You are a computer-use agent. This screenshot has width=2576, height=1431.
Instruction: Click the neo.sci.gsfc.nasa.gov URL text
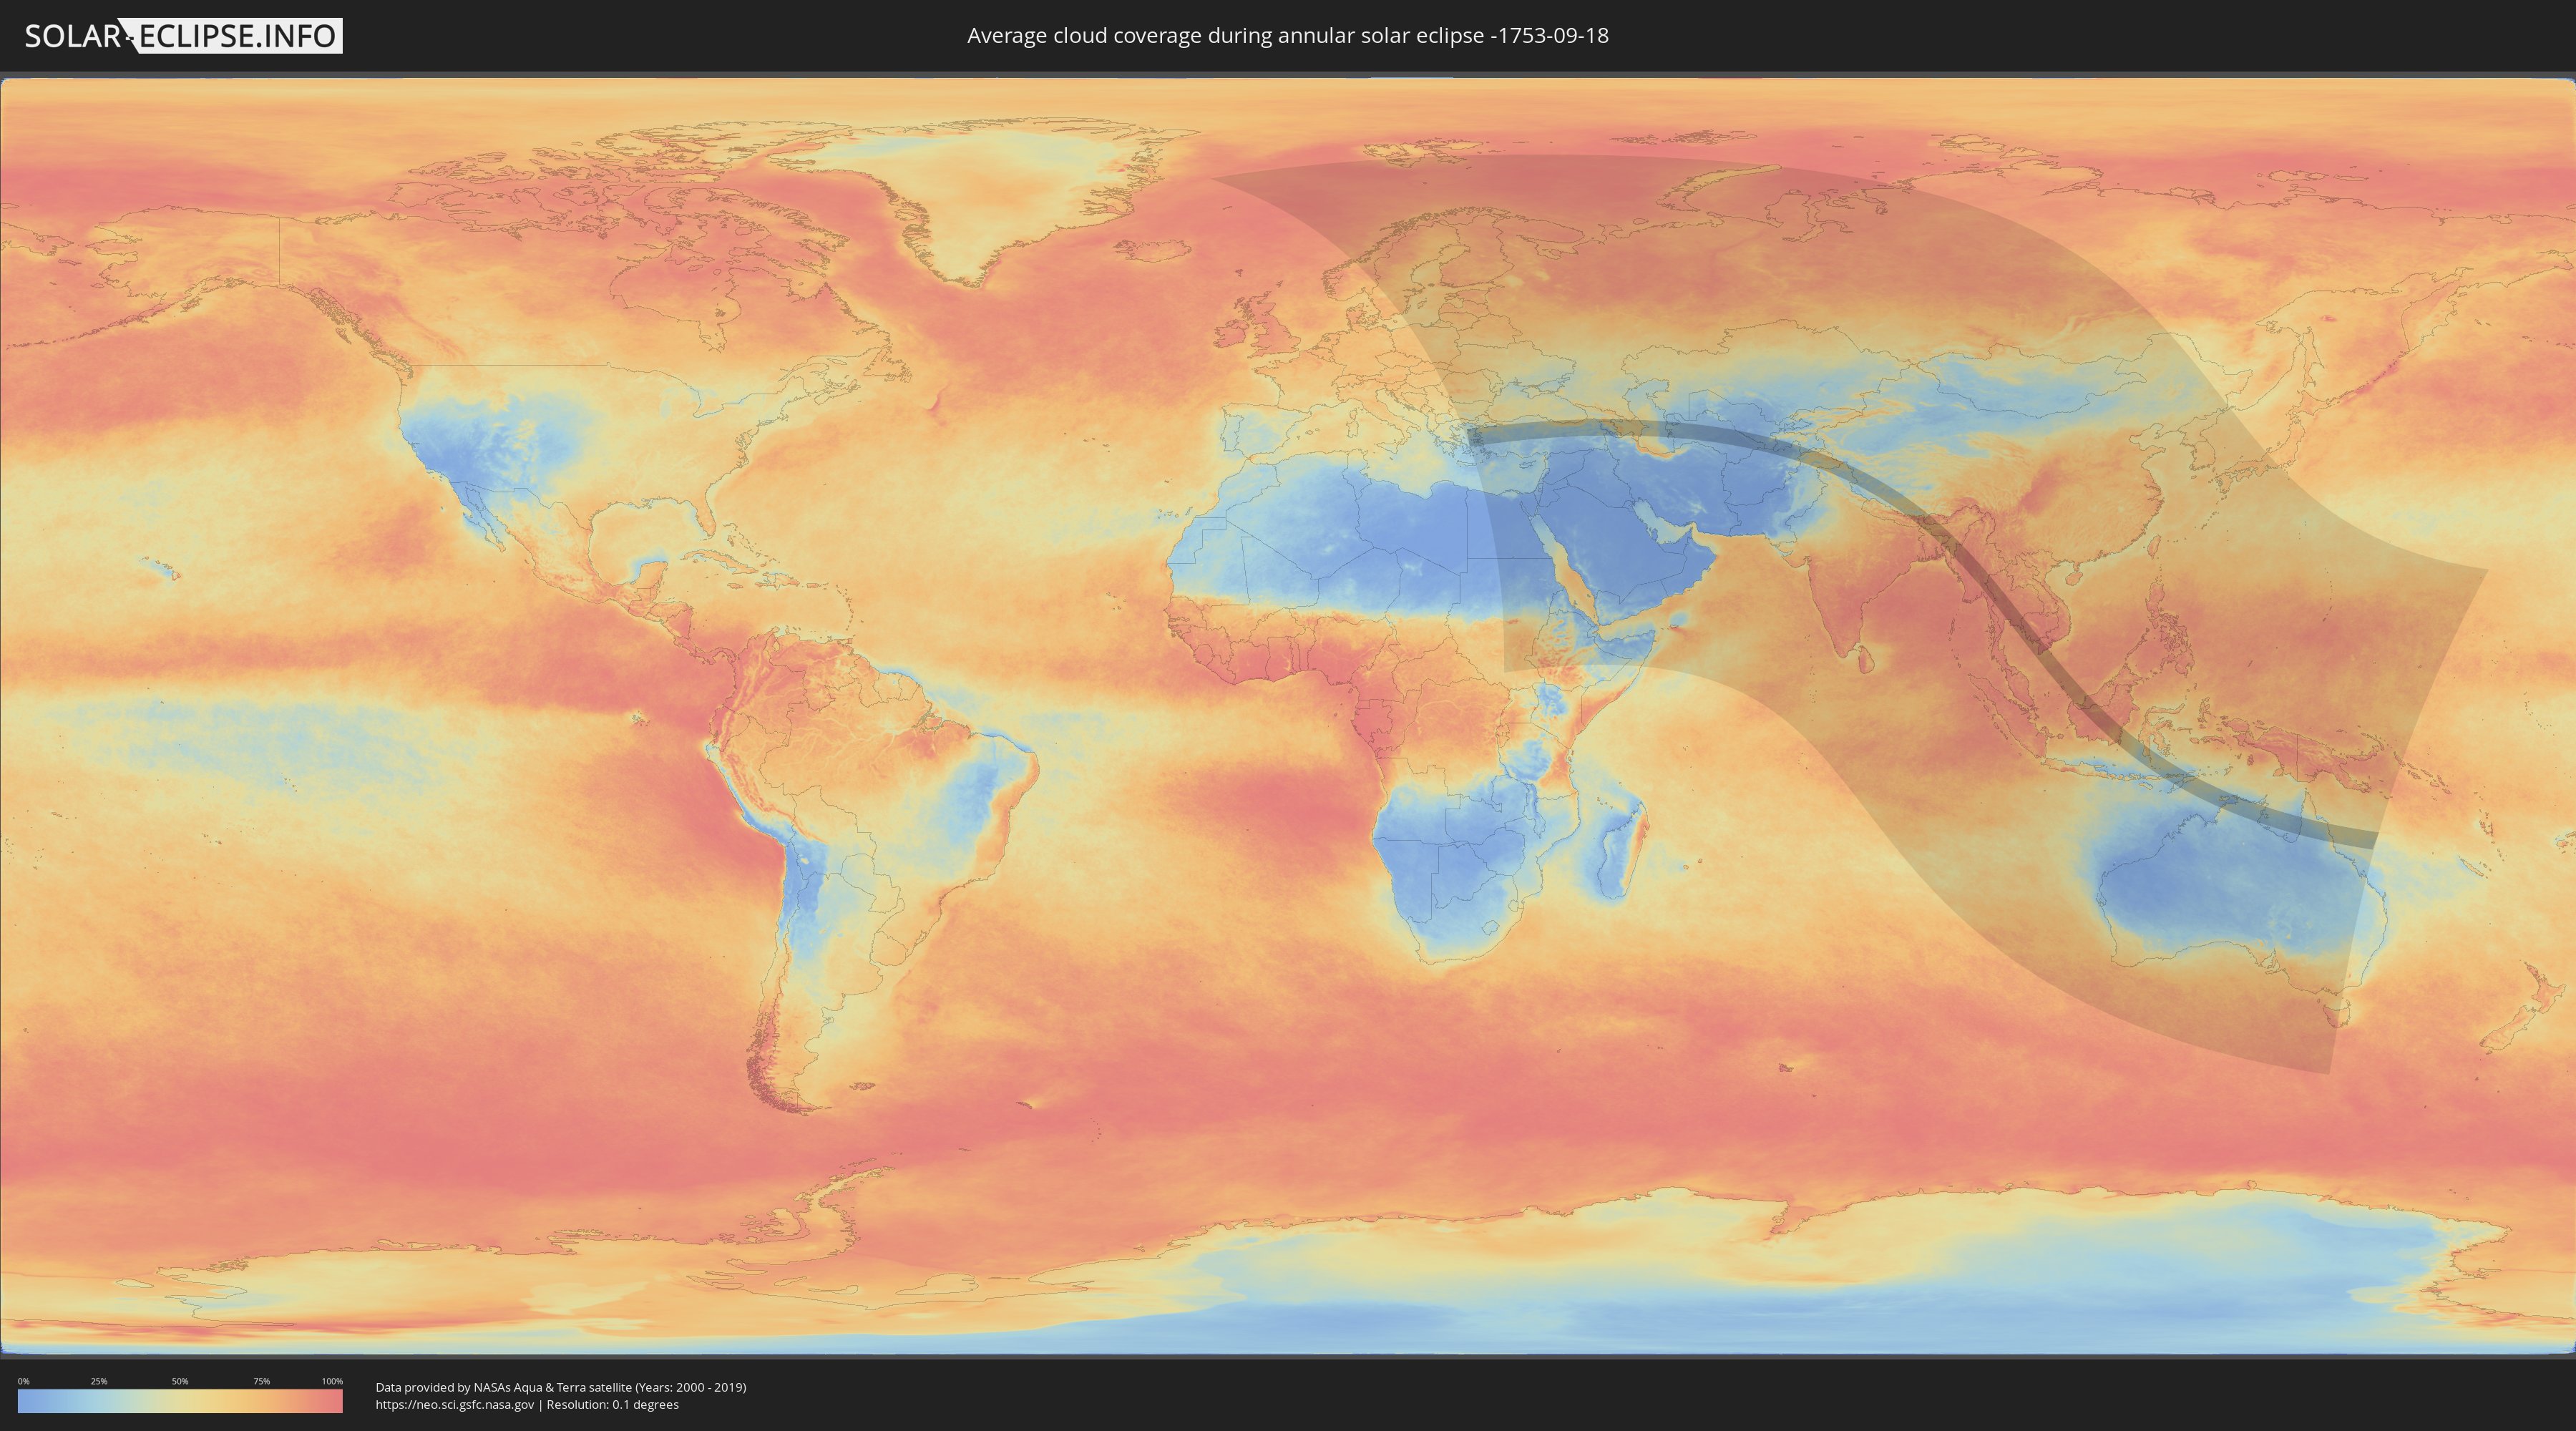click(455, 1404)
